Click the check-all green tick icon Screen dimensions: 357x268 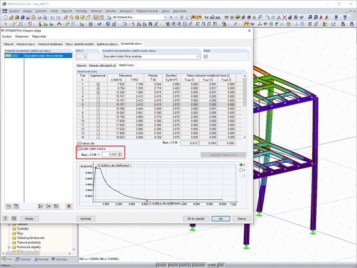point(41,206)
